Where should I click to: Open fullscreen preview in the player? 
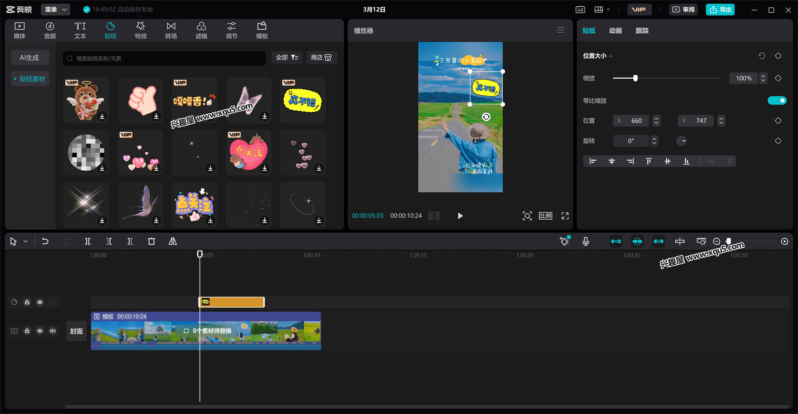click(x=565, y=216)
